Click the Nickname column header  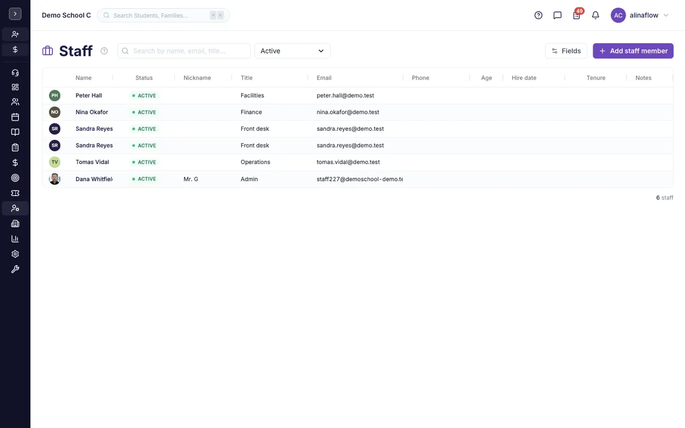pyautogui.click(x=197, y=78)
